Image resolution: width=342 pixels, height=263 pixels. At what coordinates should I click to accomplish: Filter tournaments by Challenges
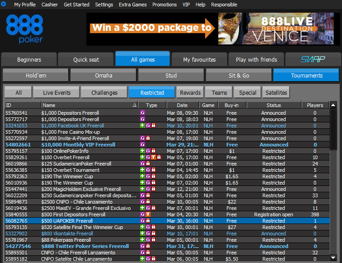pos(104,93)
